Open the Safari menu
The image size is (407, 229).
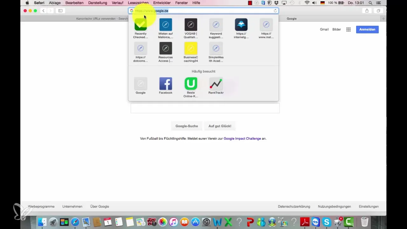point(39,3)
